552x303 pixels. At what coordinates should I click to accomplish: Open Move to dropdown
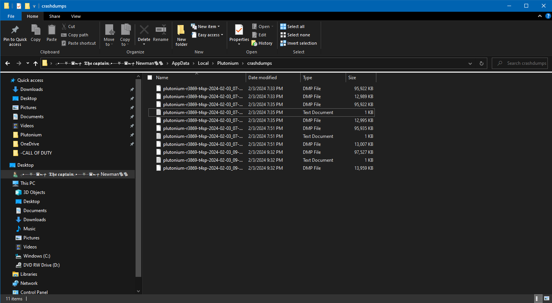[x=109, y=42]
